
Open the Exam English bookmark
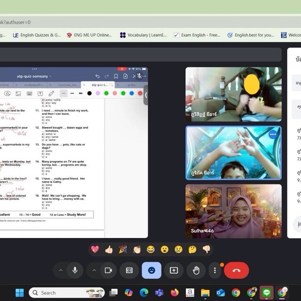coord(197,35)
